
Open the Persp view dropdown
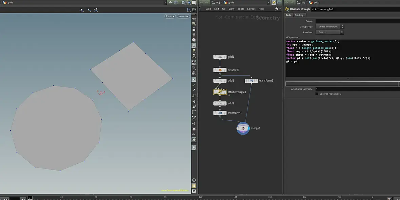coord(170,16)
